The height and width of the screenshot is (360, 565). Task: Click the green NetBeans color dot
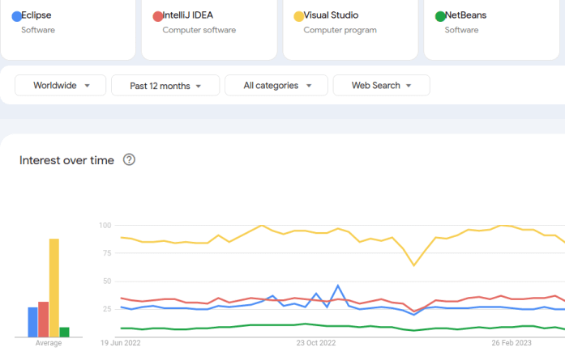(x=440, y=16)
